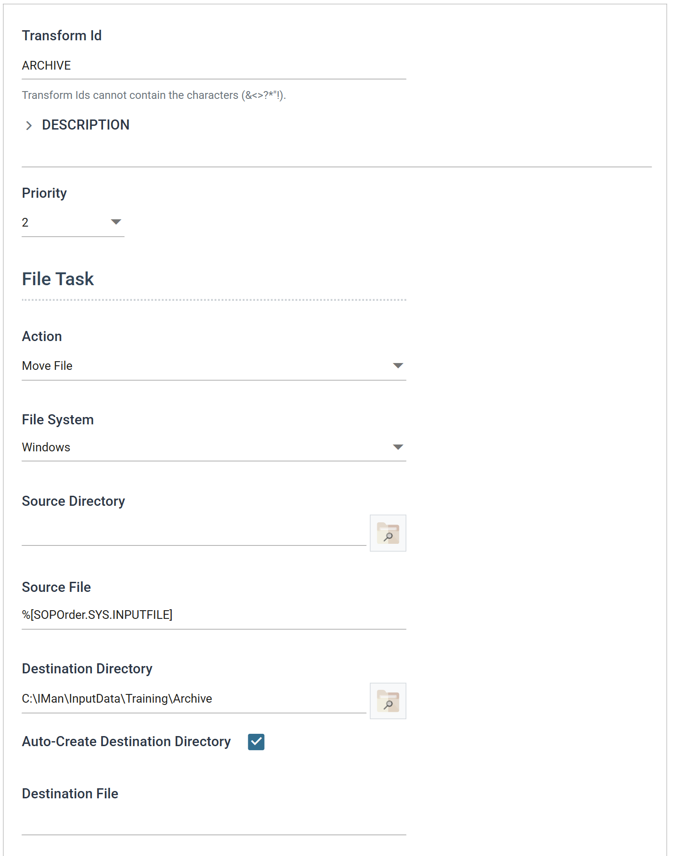Open the Priority dropdown
This screenshot has height=856, width=674.
(x=73, y=222)
